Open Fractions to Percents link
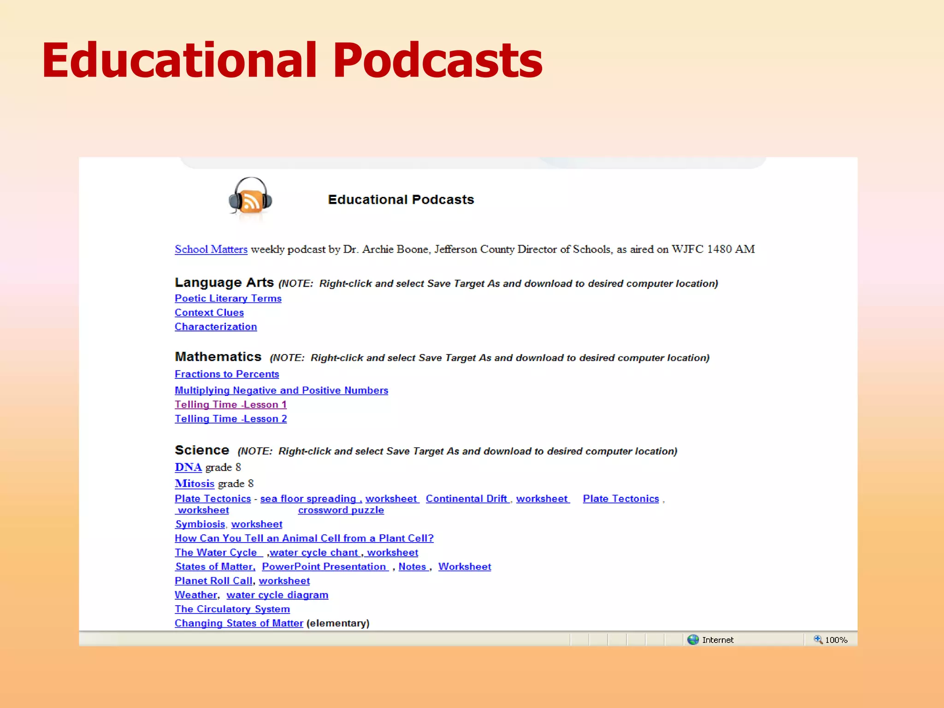The width and height of the screenshot is (944, 708). click(x=227, y=374)
